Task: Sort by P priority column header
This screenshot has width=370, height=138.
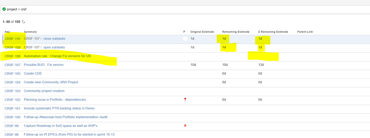Action: pos(184,32)
